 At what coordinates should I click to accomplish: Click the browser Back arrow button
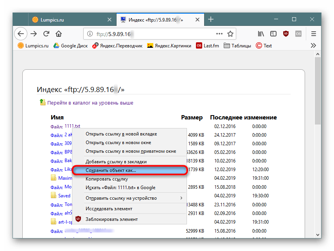[x=21, y=34]
